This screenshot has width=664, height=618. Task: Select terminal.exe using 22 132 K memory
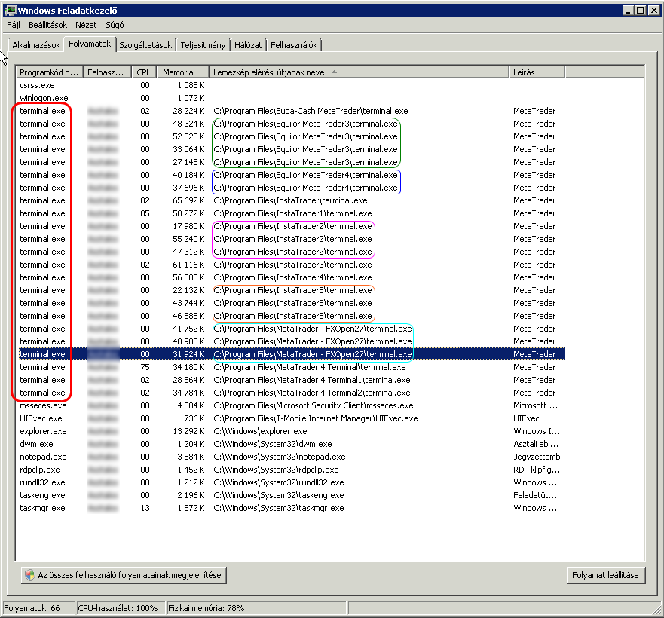point(292,290)
